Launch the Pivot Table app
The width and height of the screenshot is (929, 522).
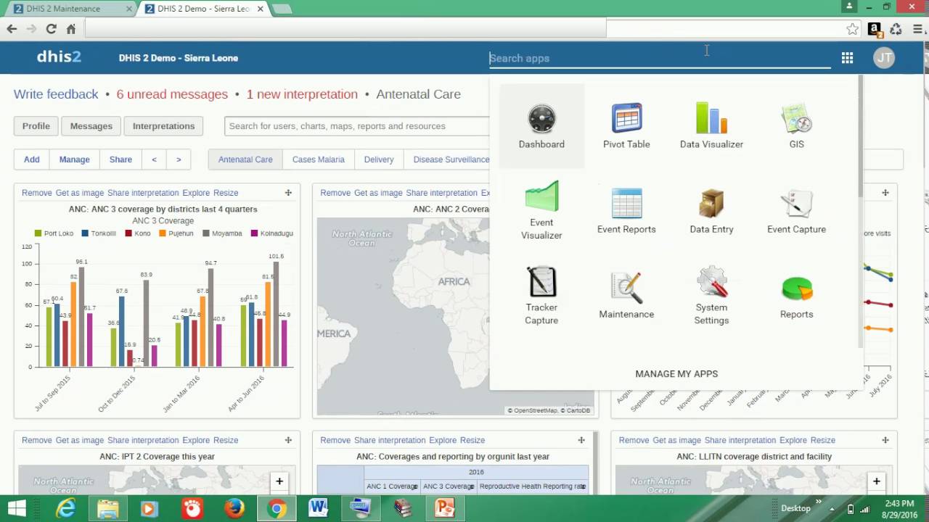pos(626,126)
